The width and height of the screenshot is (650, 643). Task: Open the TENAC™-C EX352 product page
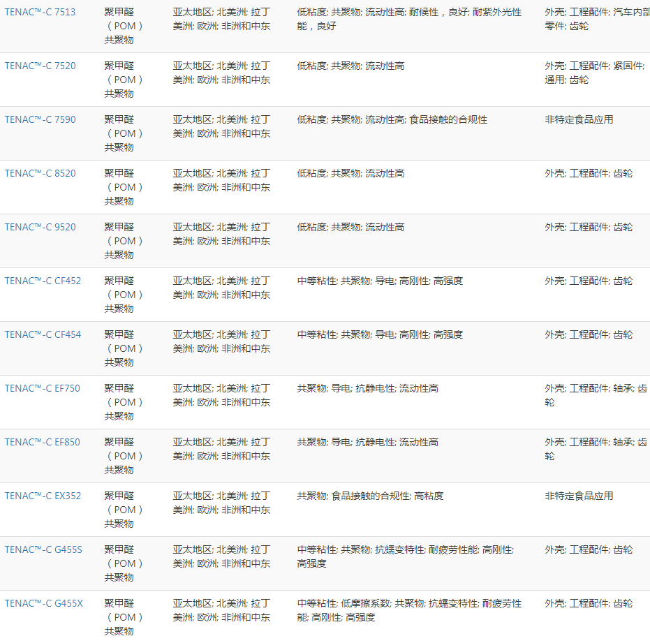pyautogui.click(x=43, y=496)
